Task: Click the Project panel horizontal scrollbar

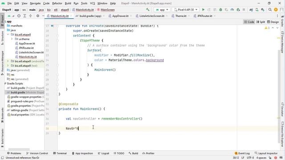Action: pos(19,149)
